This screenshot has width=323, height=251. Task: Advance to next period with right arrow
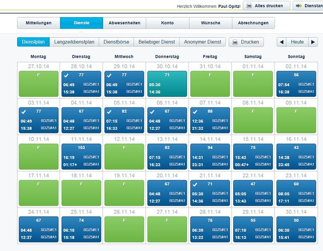313,42
